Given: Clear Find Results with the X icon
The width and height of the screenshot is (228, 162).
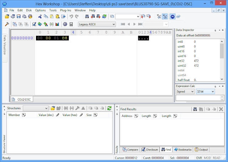Looking at the screenshot, I should click(221, 109).
